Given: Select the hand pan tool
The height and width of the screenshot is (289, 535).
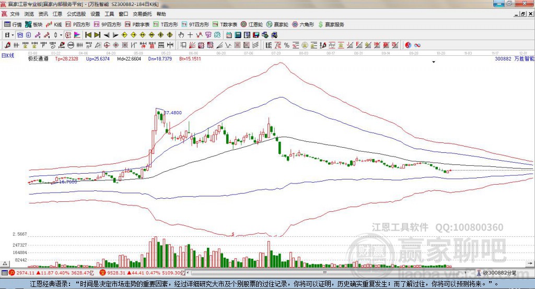Looking at the screenshot, I should pyautogui.click(x=181, y=35).
